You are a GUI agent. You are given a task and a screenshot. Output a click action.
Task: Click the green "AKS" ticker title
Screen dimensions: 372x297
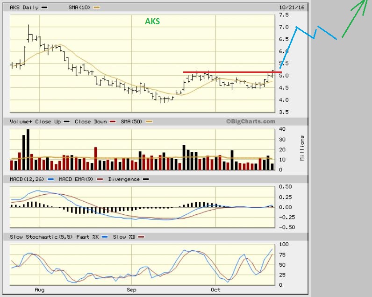(x=152, y=21)
